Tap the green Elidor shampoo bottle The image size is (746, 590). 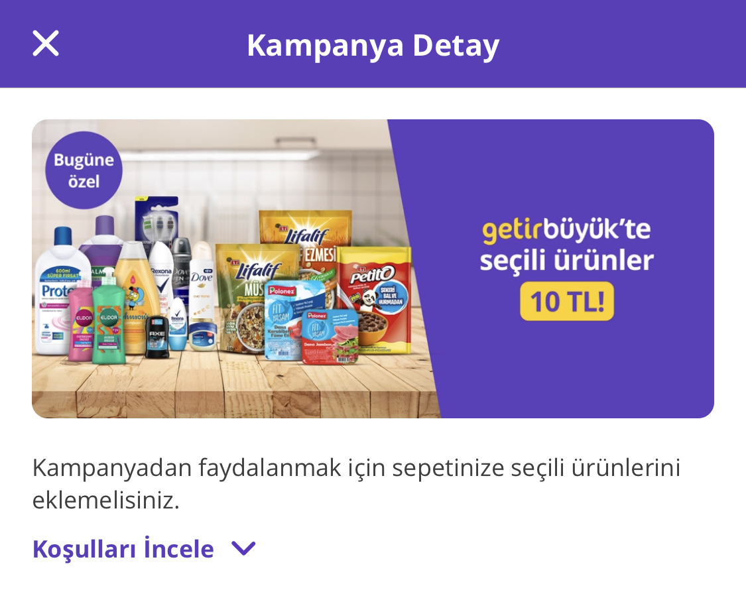point(109,316)
